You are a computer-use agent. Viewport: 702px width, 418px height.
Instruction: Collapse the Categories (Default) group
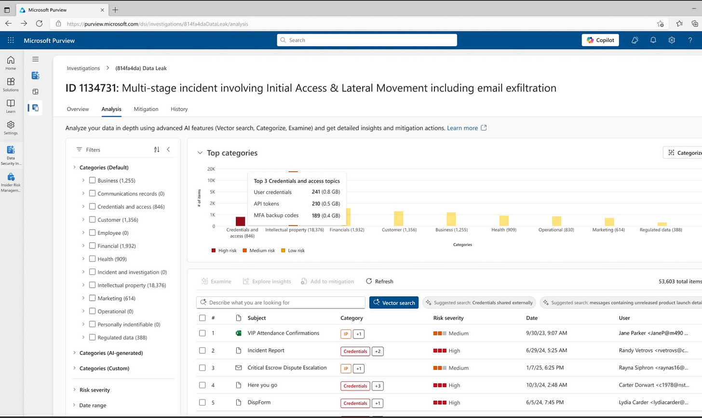coord(74,167)
